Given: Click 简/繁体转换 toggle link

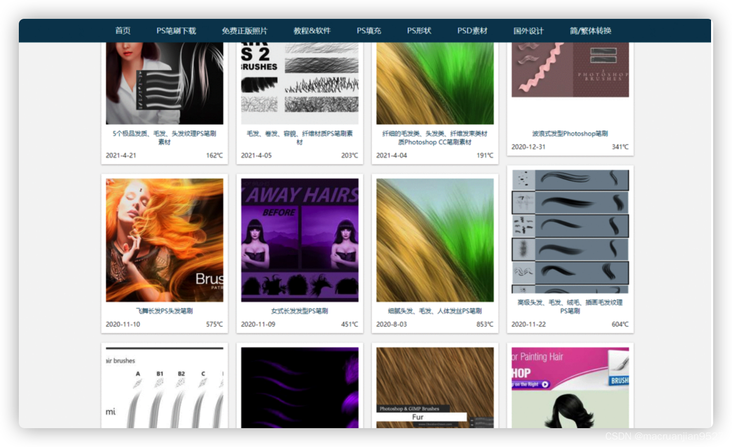Looking at the screenshot, I should (x=591, y=31).
